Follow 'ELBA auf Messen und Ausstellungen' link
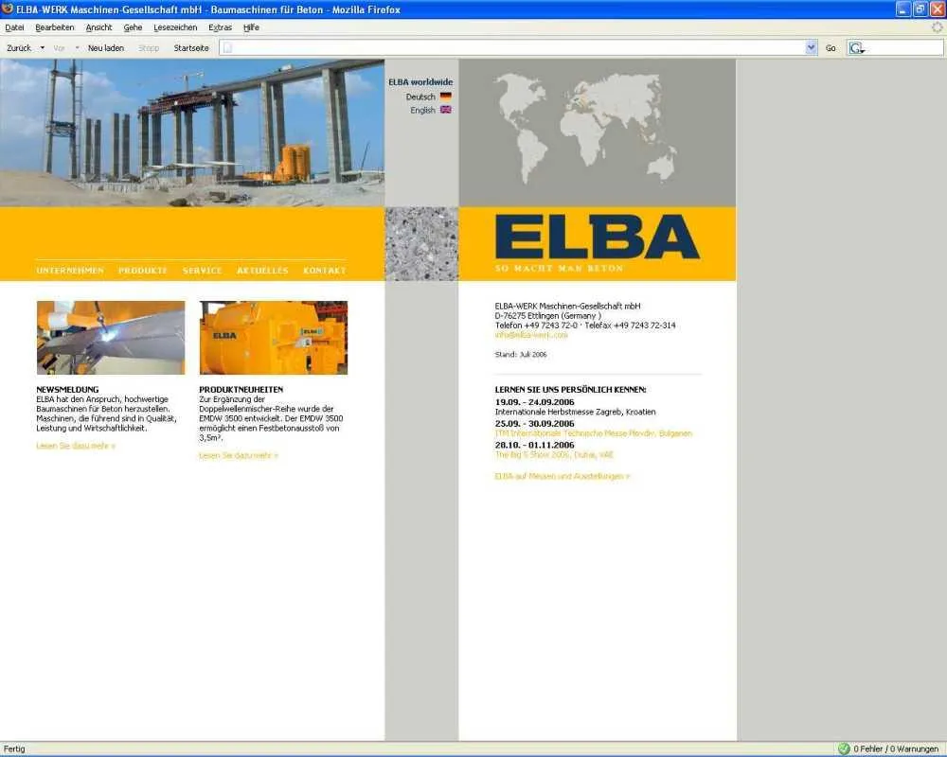The width and height of the screenshot is (947, 757). [x=562, y=476]
